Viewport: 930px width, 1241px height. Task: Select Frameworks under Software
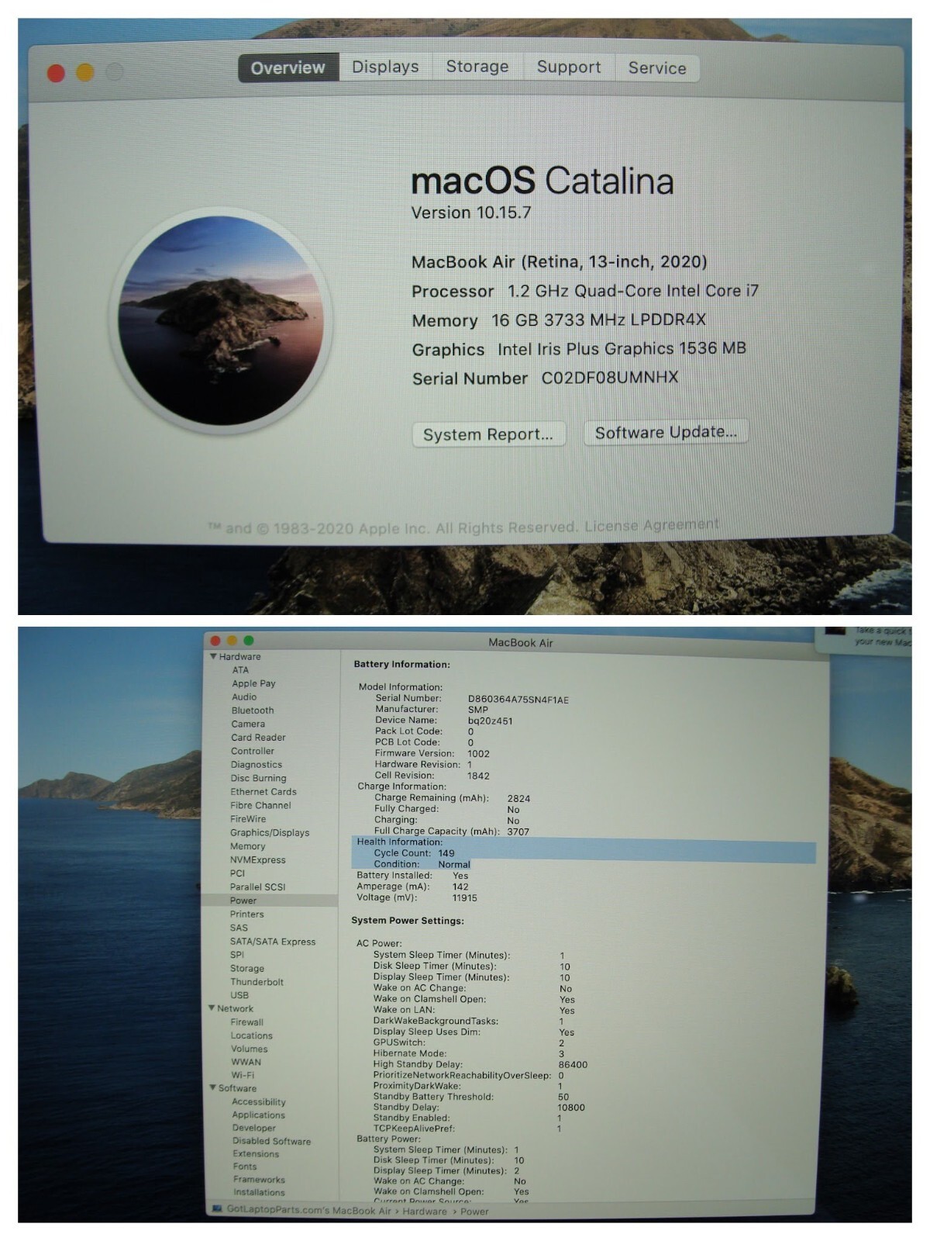click(259, 1180)
